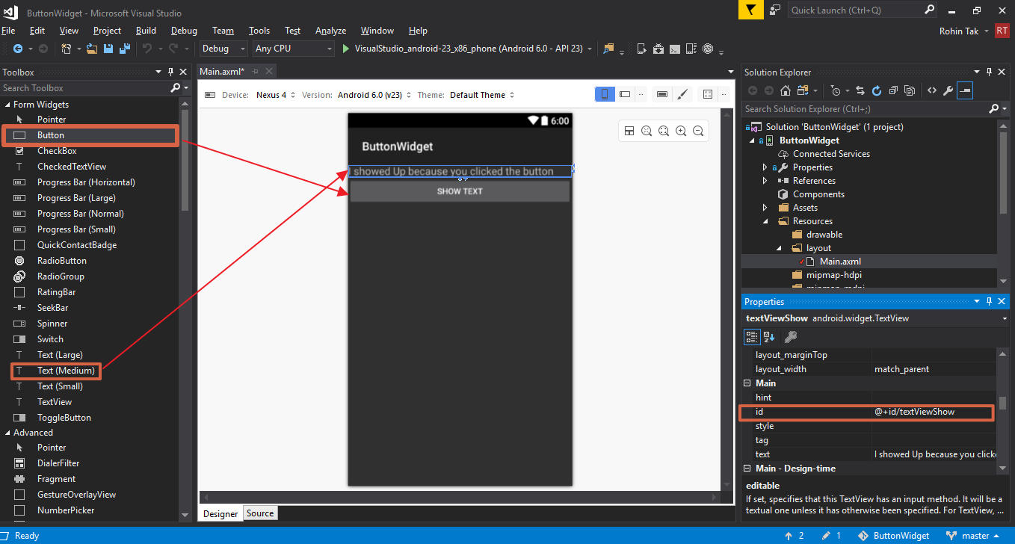Expand the References node in Solution Explorer
The height and width of the screenshot is (544, 1015).
click(765, 181)
